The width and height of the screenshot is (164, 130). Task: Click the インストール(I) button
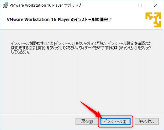(115, 122)
